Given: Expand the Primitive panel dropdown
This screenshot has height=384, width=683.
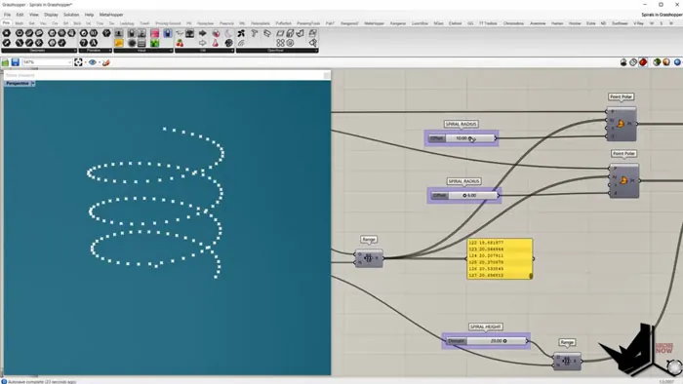Looking at the screenshot, I should [x=109, y=51].
